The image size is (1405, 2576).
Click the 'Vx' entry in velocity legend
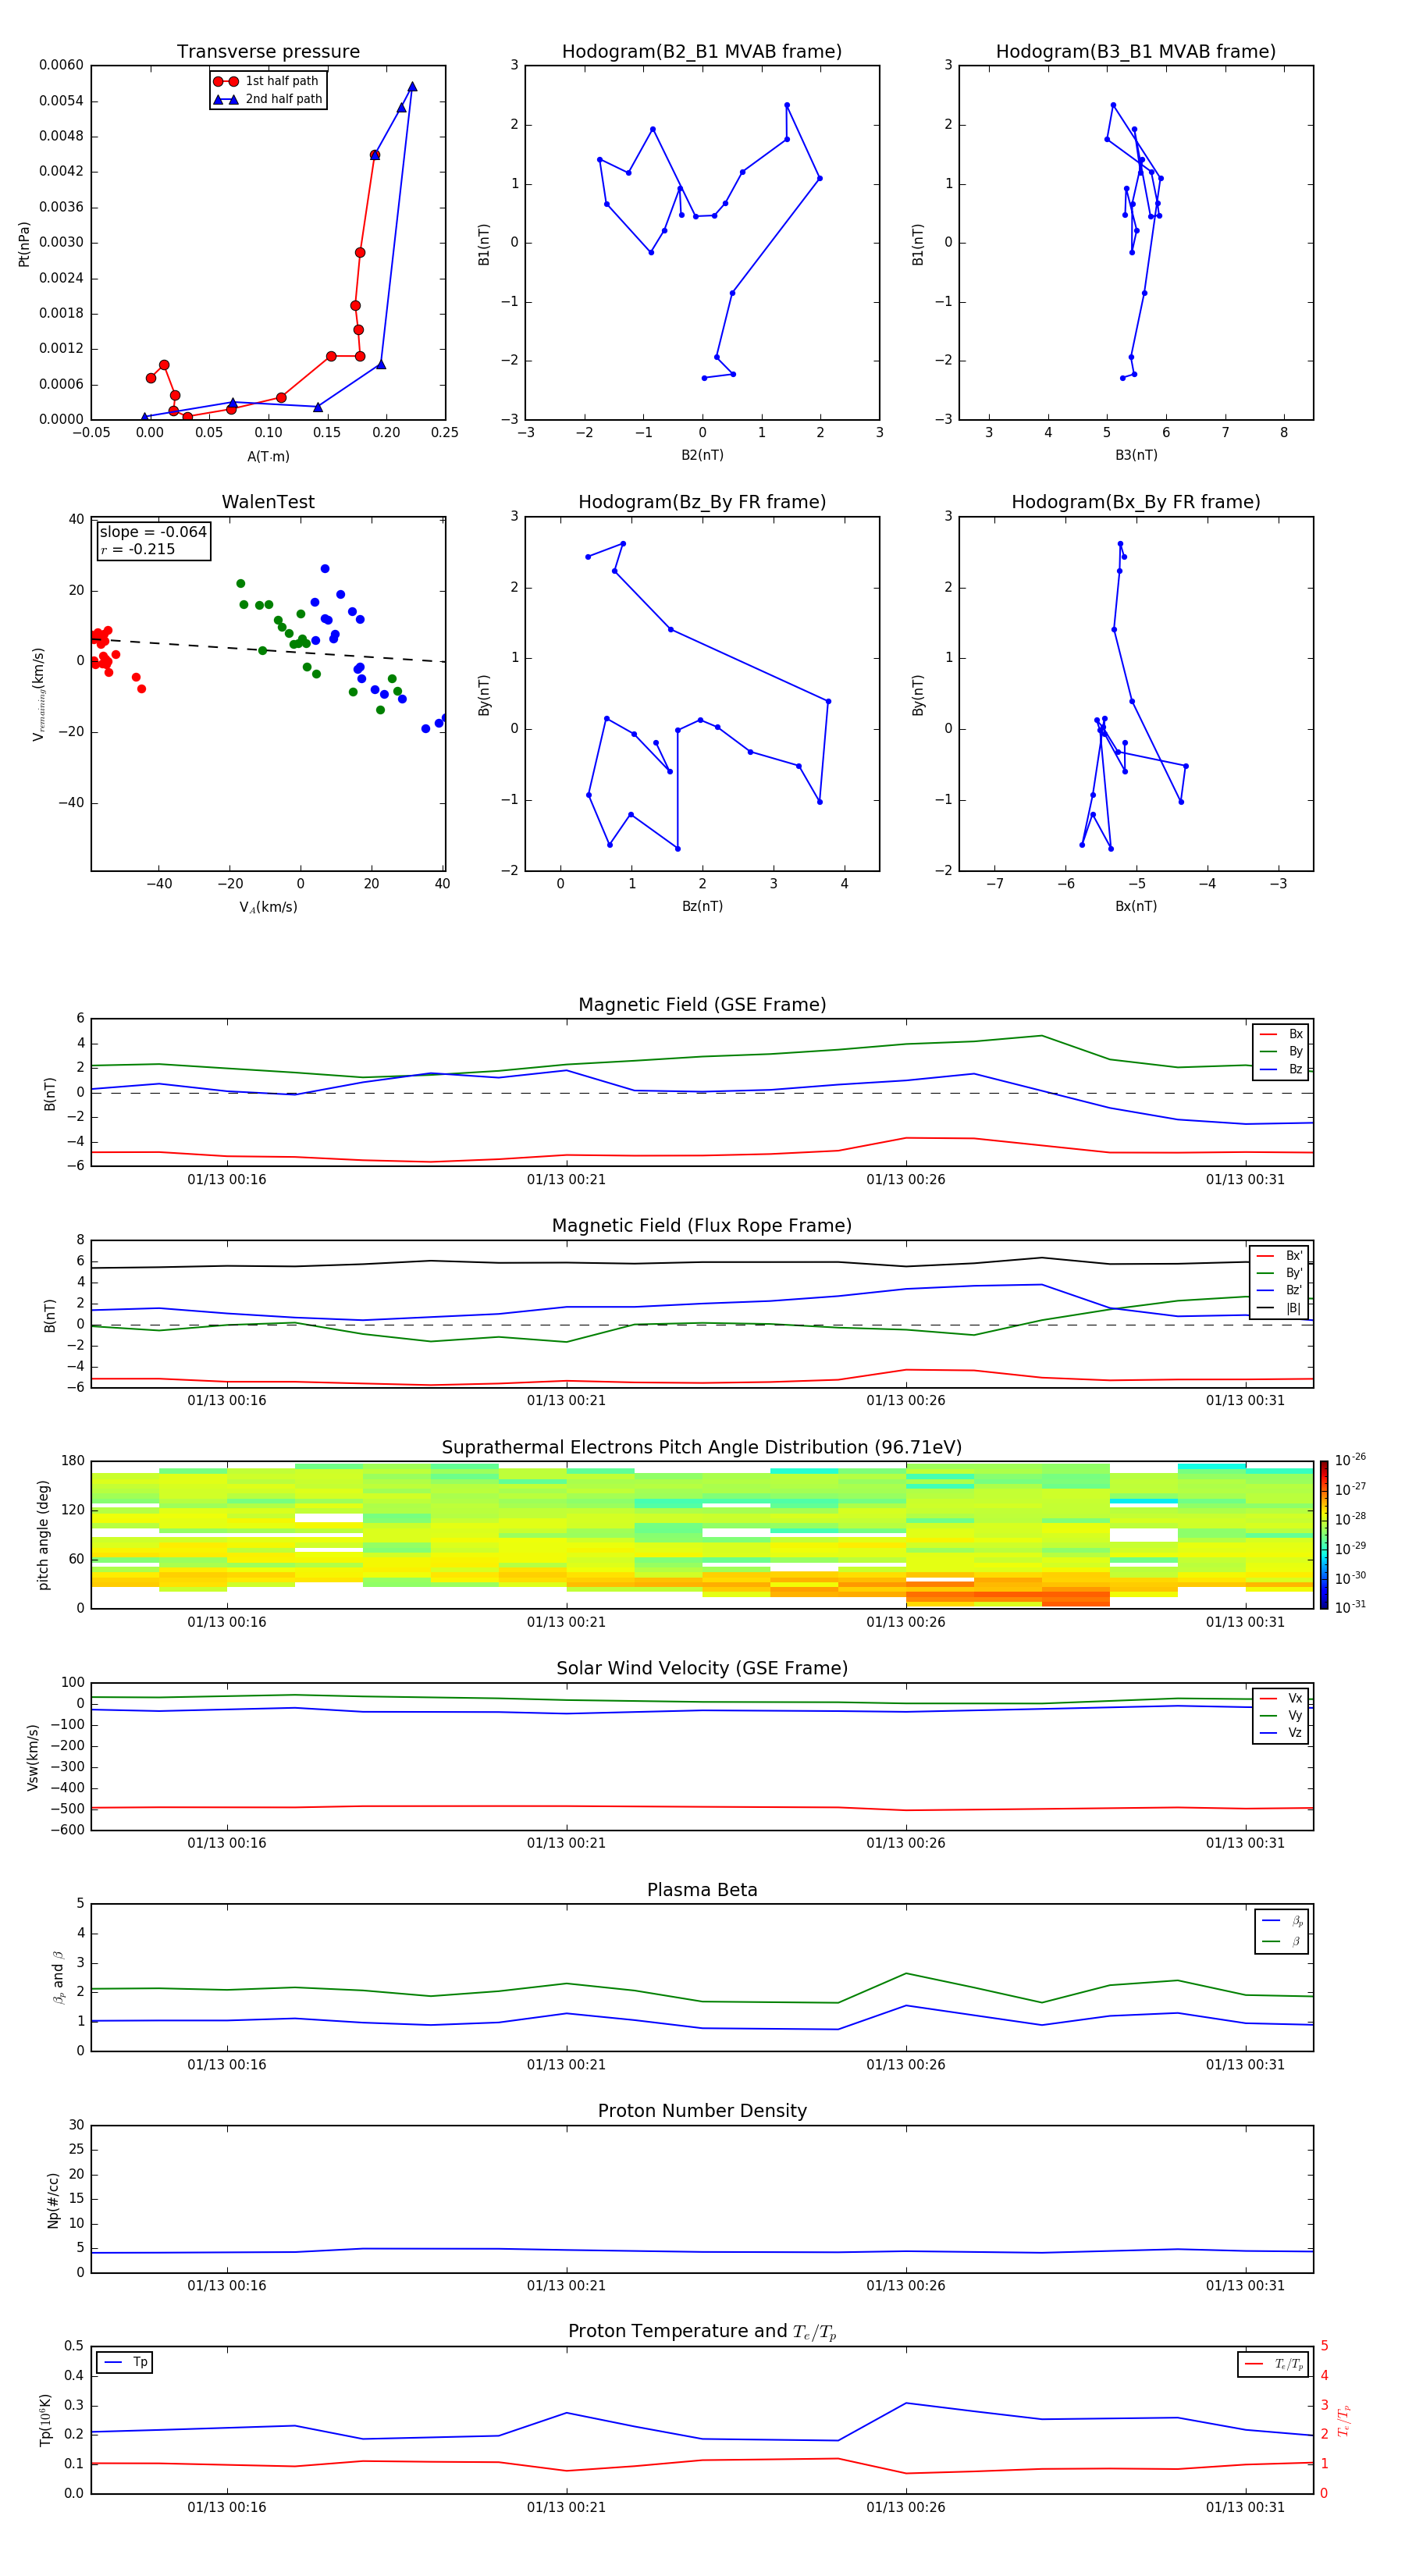pyautogui.click(x=1281, y=1698)
